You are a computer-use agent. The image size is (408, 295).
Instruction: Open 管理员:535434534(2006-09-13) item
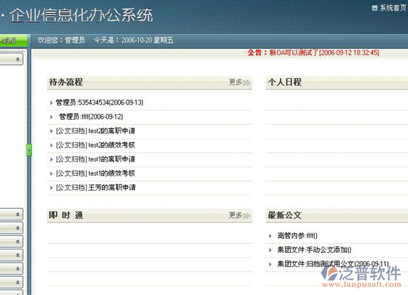(x=99, y=103)
